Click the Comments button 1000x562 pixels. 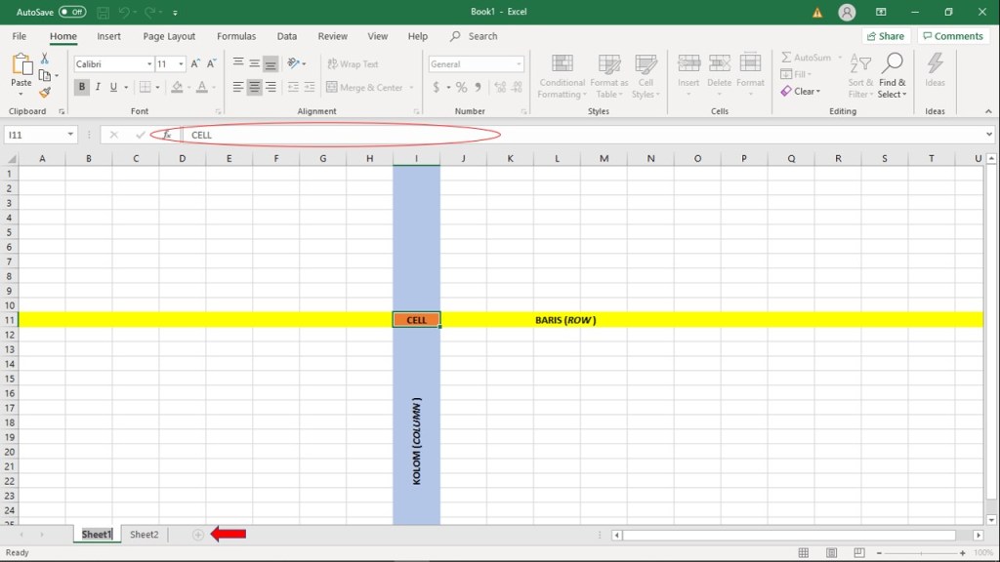[952, 36]
